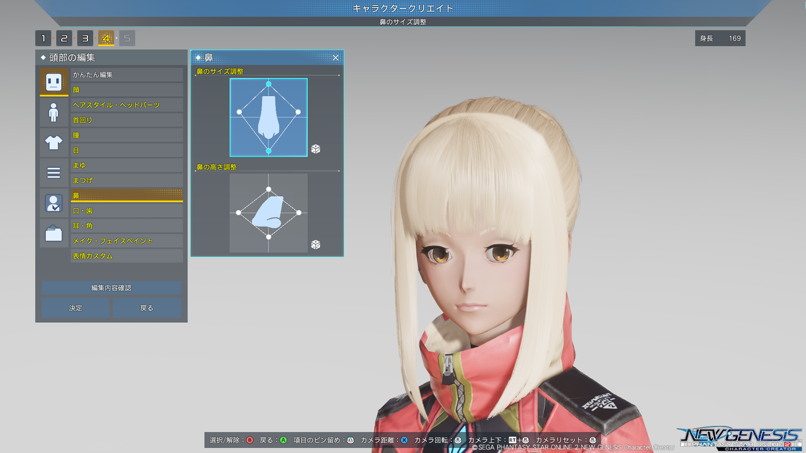Open かんたん編集 menu item
The height and width of the screenshot is (453, 806).
[x=127, y=75]
